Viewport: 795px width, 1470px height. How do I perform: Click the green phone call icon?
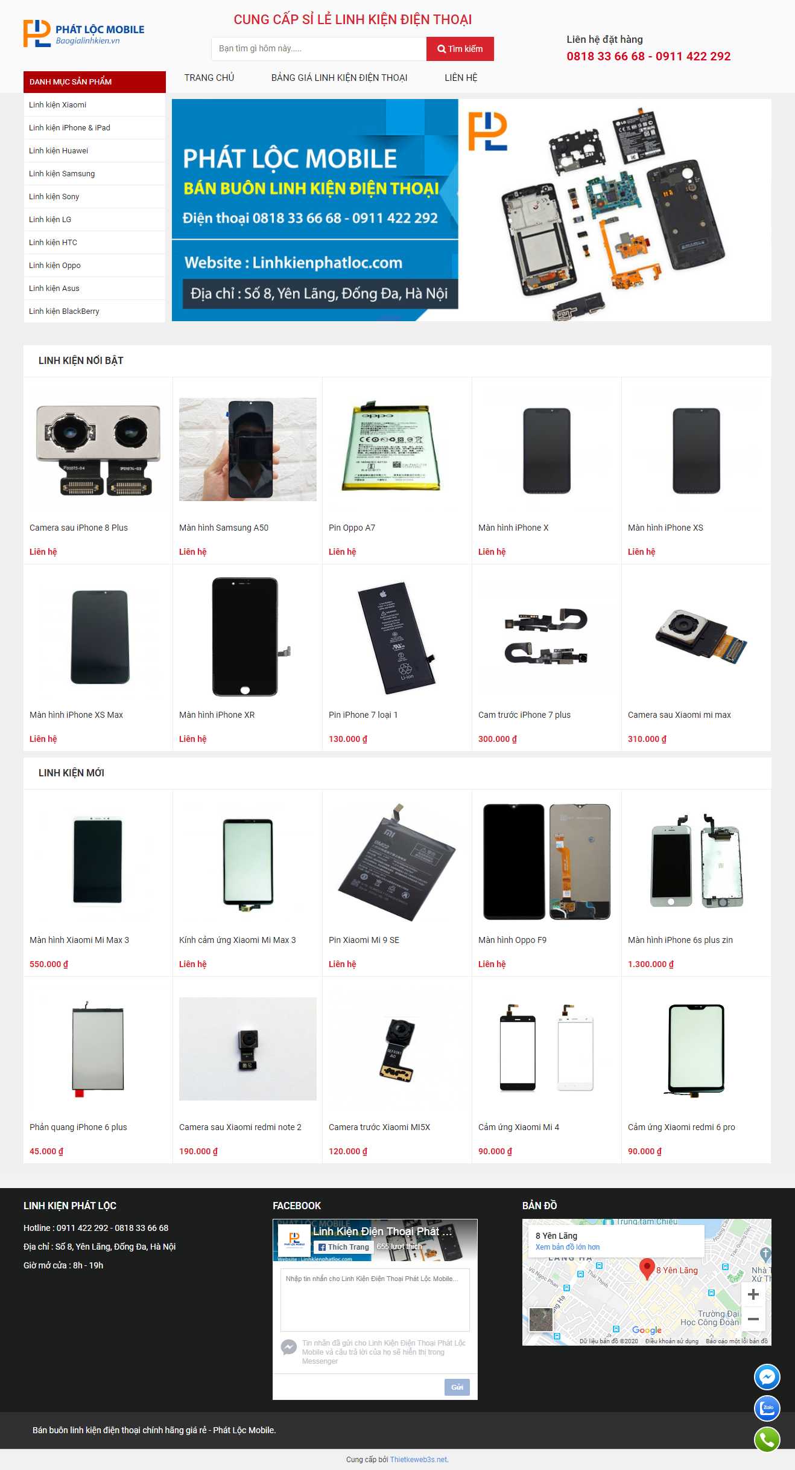[x=767, y=1440]
